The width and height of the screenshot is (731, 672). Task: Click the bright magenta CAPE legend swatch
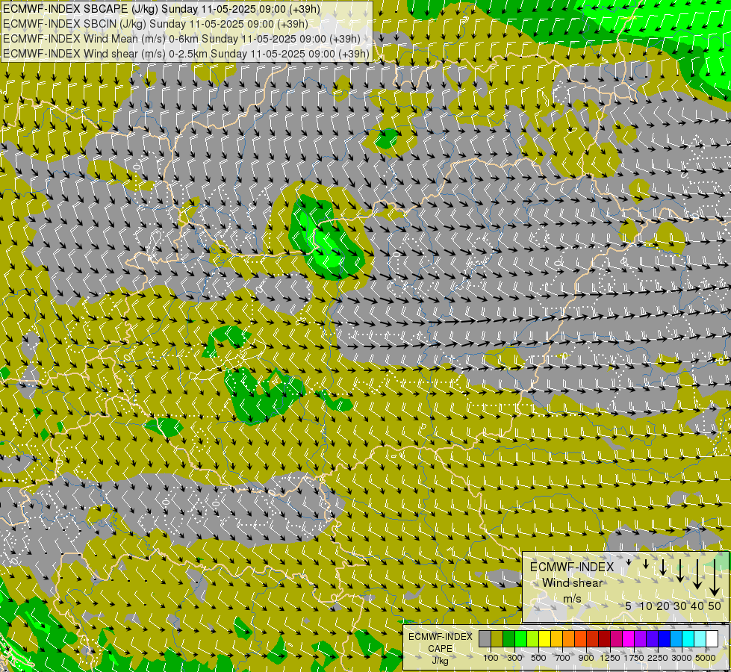click(629, 638)
